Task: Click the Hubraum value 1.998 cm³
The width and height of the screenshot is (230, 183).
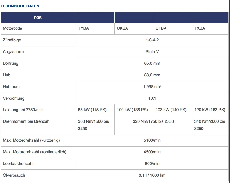Action: coord(152,87)
